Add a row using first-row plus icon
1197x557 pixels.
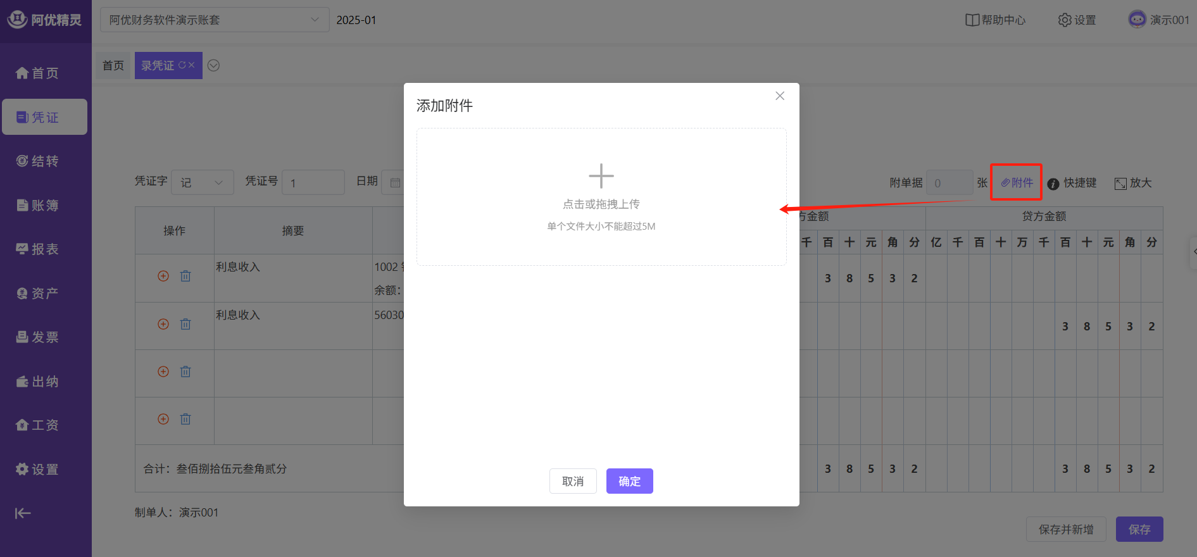163,276
